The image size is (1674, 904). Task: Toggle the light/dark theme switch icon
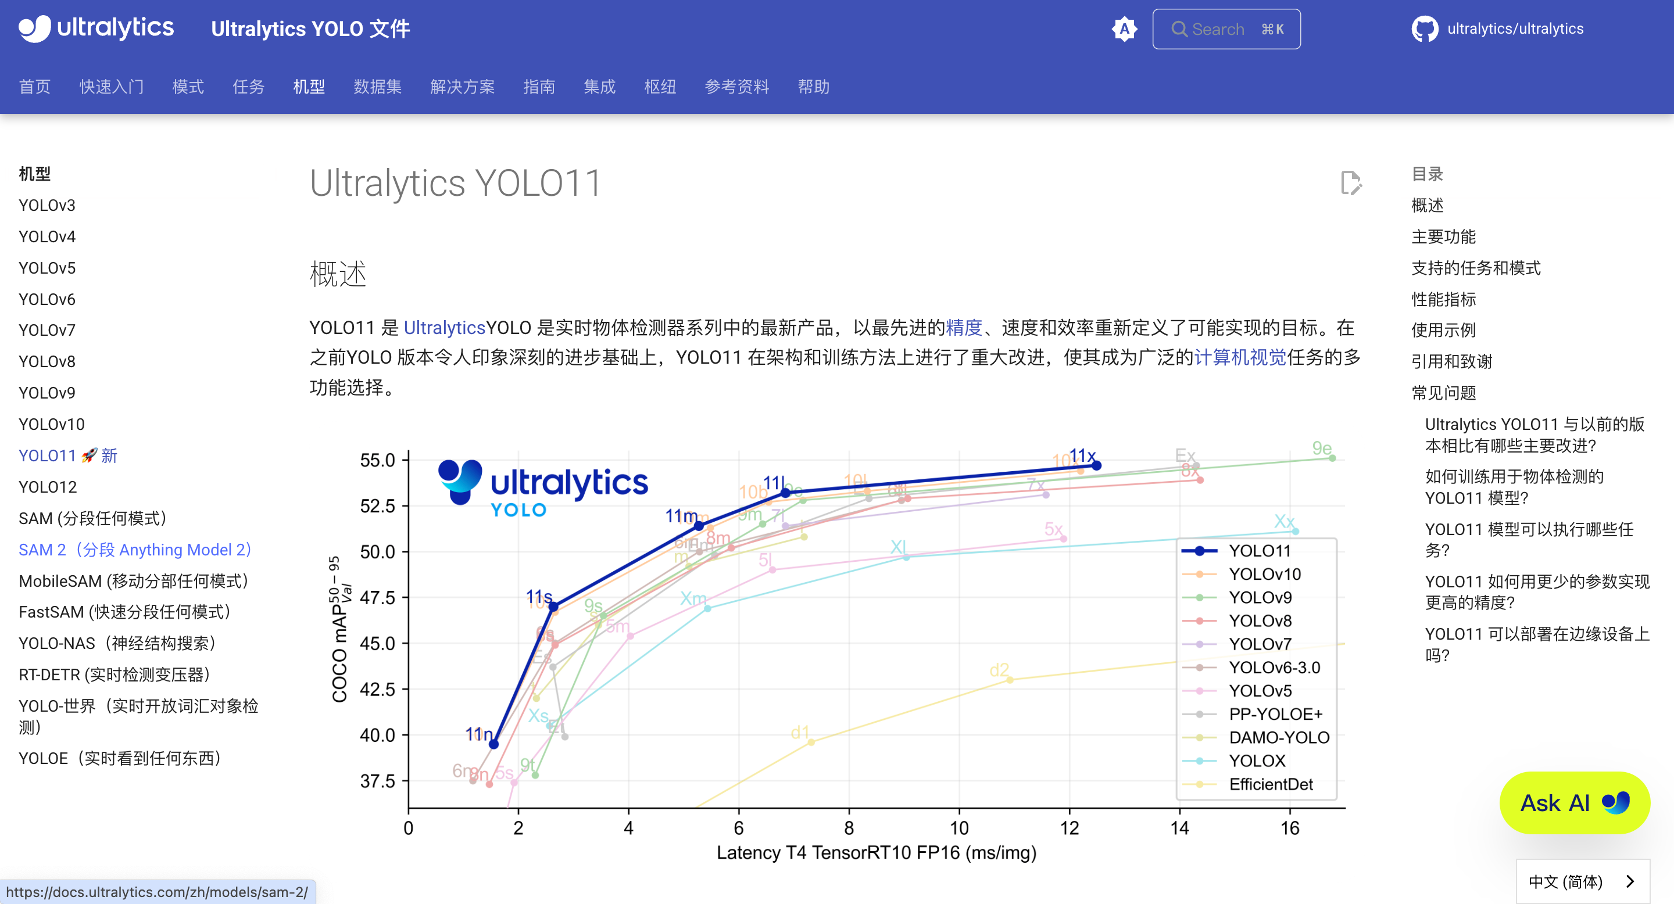1124,29
